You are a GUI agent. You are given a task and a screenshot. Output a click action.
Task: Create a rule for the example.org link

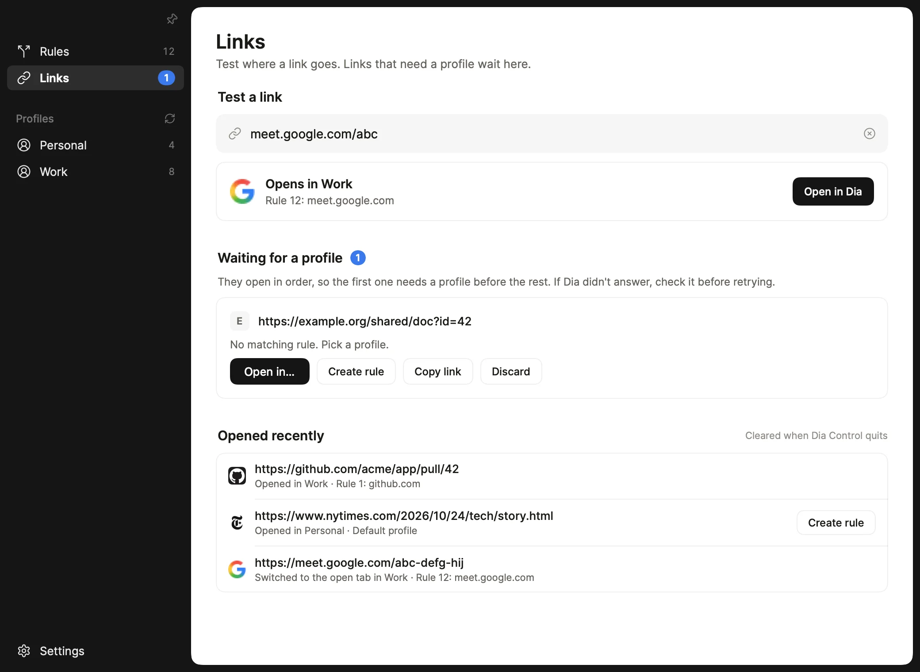coord(356,371)
